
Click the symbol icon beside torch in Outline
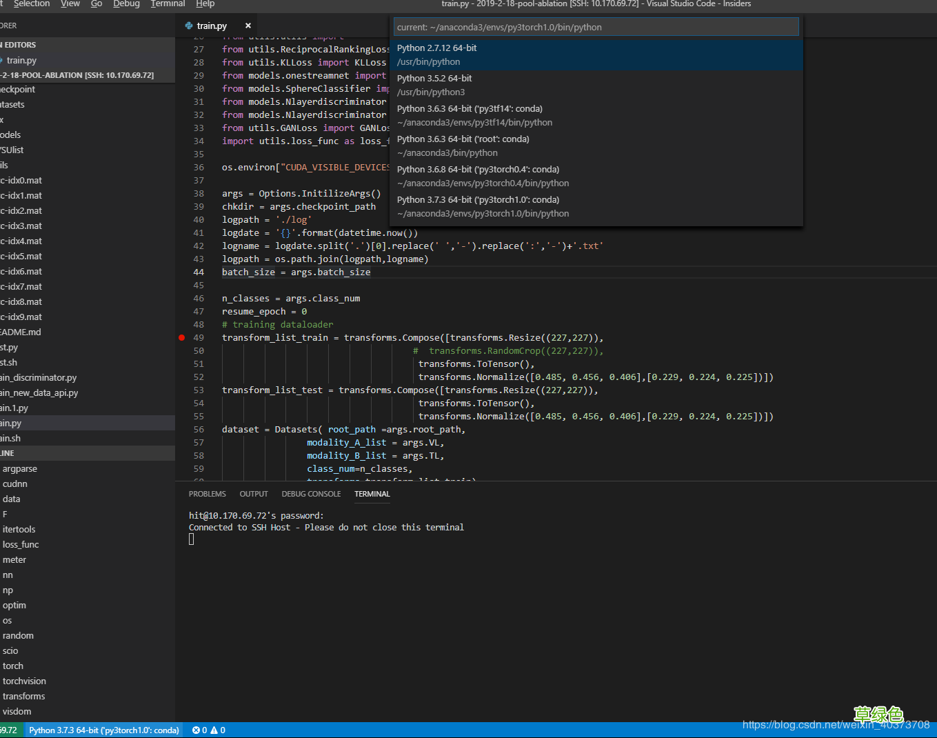coord(2,666)
